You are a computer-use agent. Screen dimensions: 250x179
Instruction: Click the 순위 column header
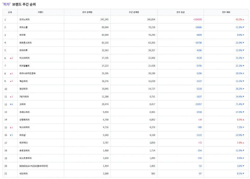10,12
